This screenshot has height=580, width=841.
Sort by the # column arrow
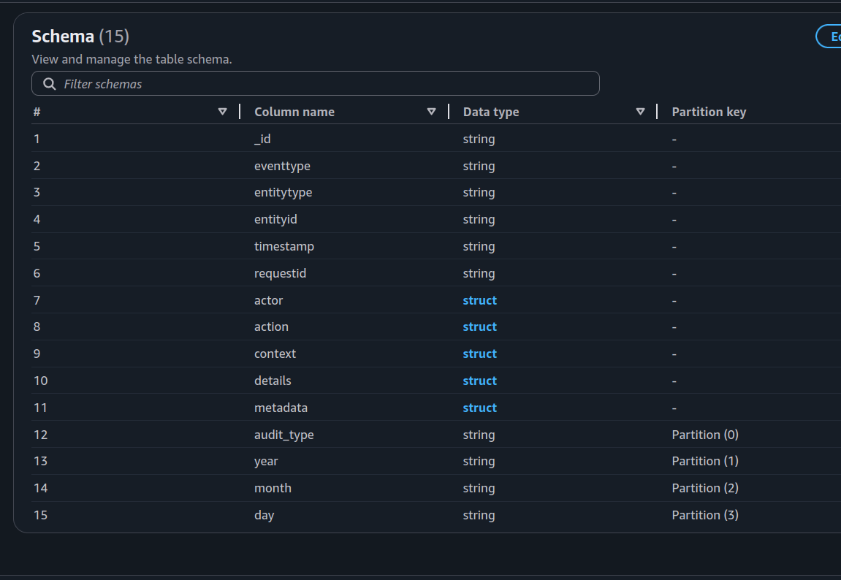(x=222, y=112)
